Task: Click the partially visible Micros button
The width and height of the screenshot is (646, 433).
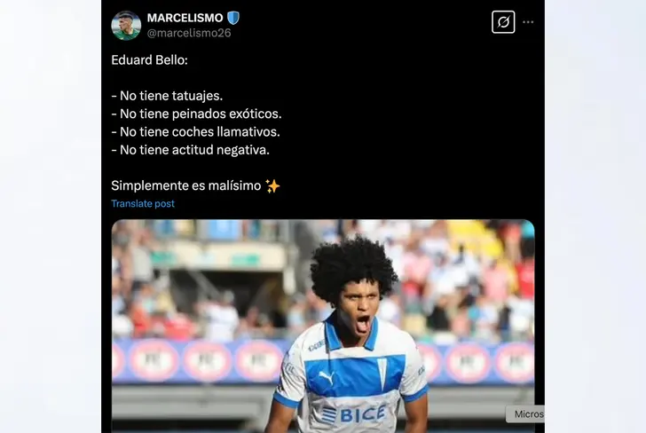Action: point(525,414)
